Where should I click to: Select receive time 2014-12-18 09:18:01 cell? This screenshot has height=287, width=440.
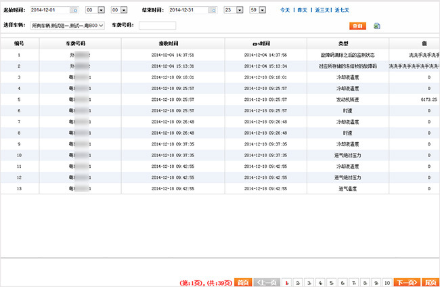pos(173,77)
